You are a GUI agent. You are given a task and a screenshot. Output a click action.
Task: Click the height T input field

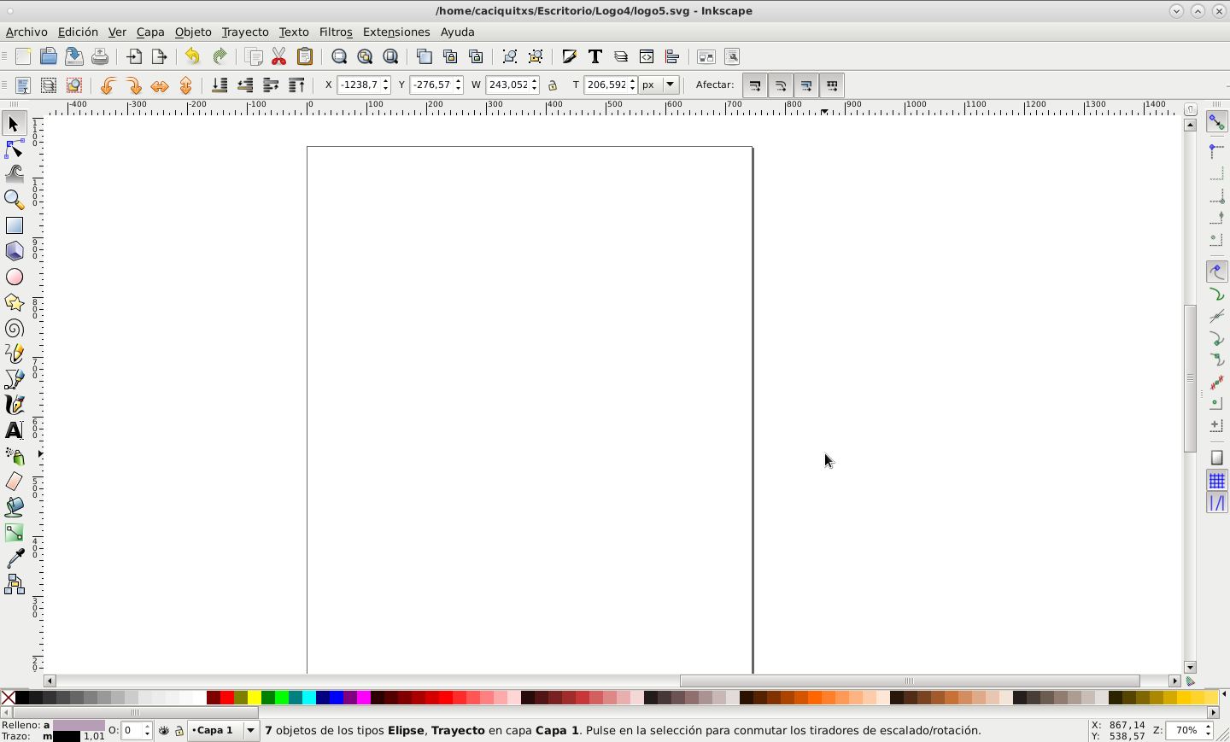pos(606,85)
